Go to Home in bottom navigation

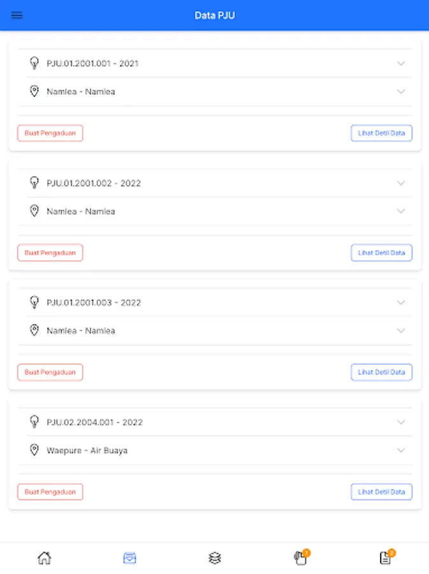tap(44, 558)
